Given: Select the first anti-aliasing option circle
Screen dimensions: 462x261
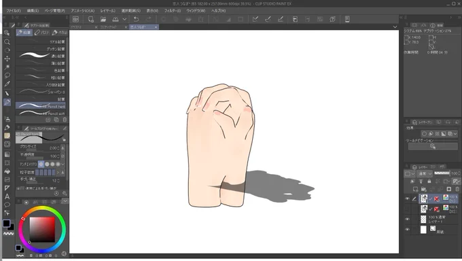Looking at the screenshot, I should coord(41,164).
